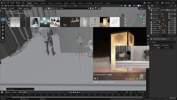This screenshot has width=177, height=100.
Task: Click the notification bell in asset bar
Action: click(x=99, y=8)
